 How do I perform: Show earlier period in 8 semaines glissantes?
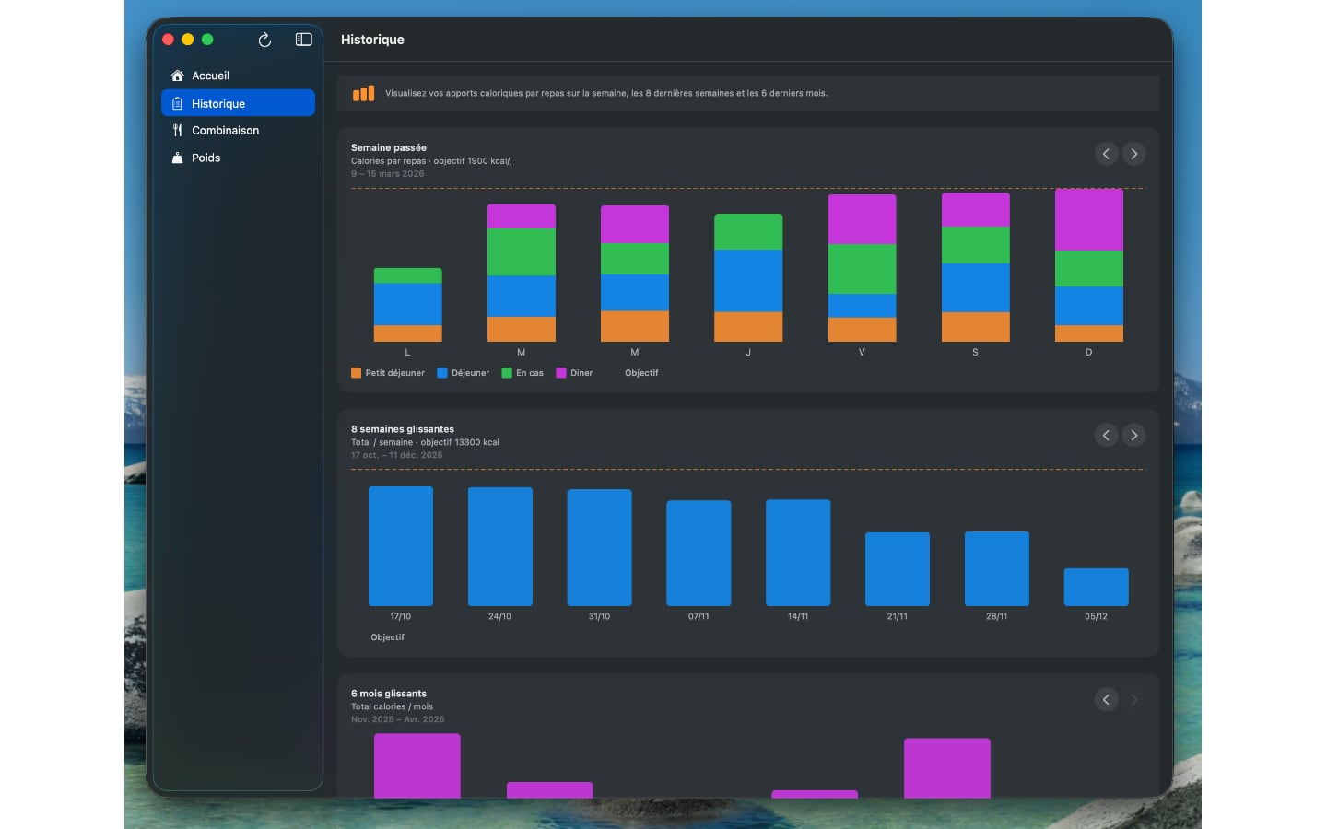1106,435
